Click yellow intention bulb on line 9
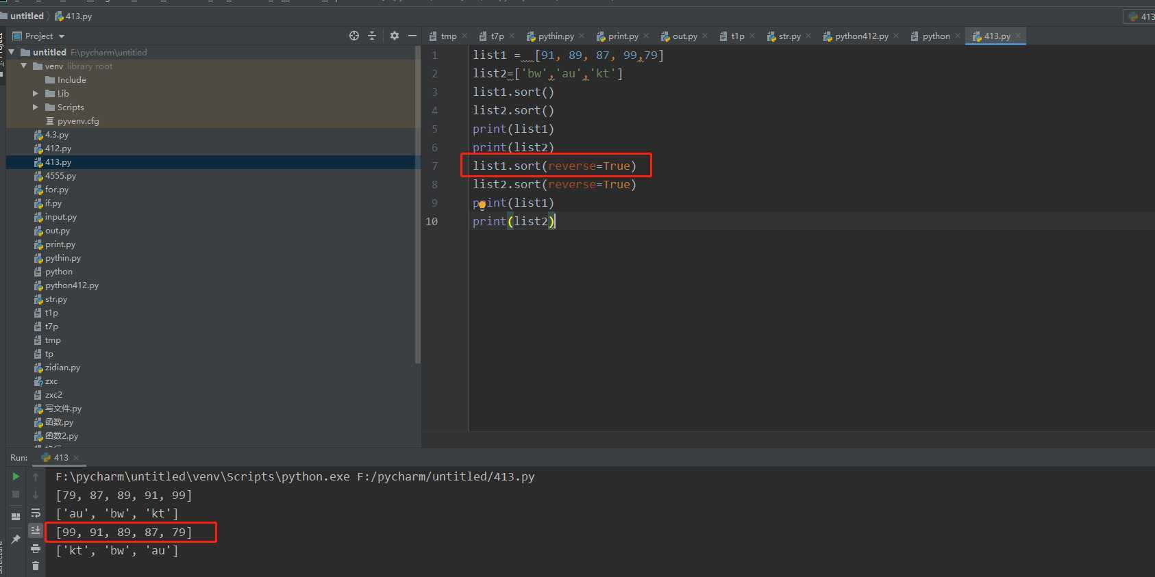1155x577 pixels. click(482, 205)
